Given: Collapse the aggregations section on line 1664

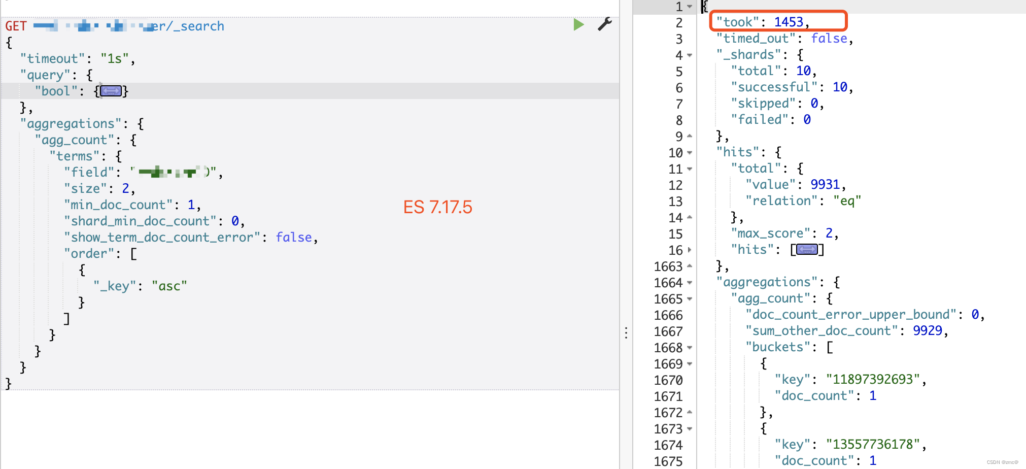Looking at the screenshot, I should (x=689, y=282).
